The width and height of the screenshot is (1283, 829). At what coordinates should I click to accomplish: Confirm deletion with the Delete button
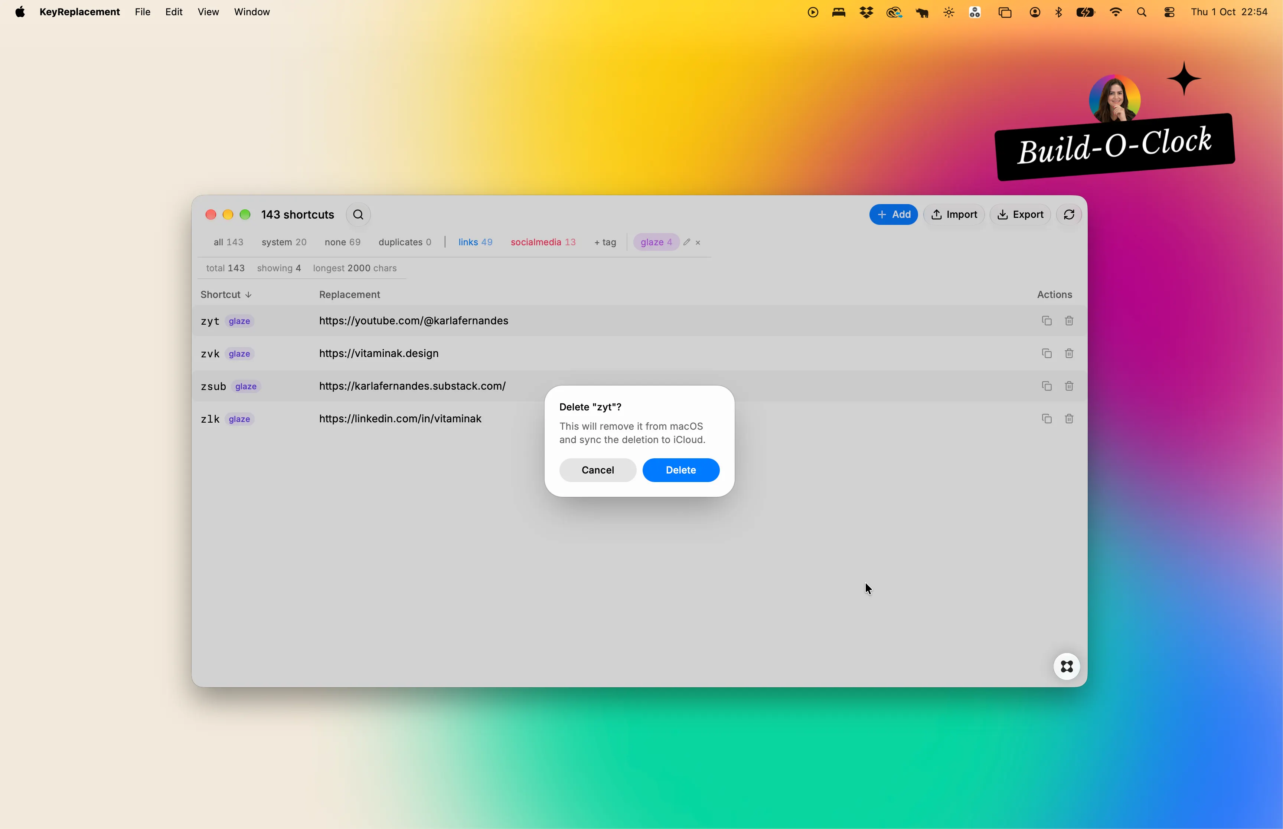tap(680, 470)
